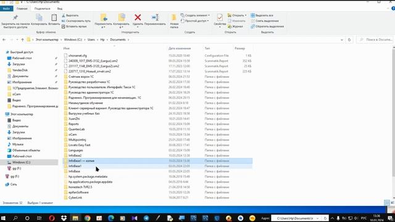This screenshot has height=222, width=395.
Task: Click the Копировать (Copy) clipboard icon
Action: 39,18
